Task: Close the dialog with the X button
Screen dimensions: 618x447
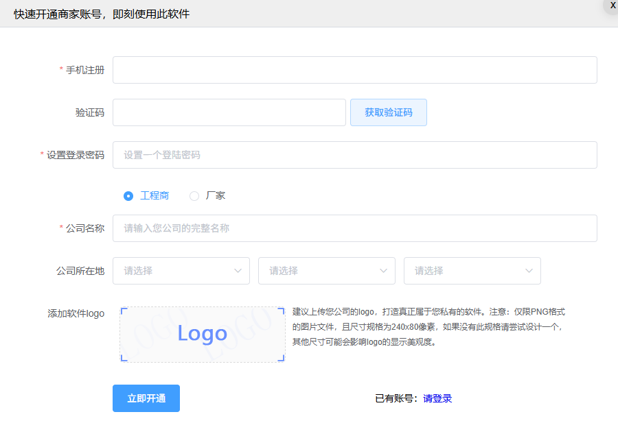Action: 613,5
